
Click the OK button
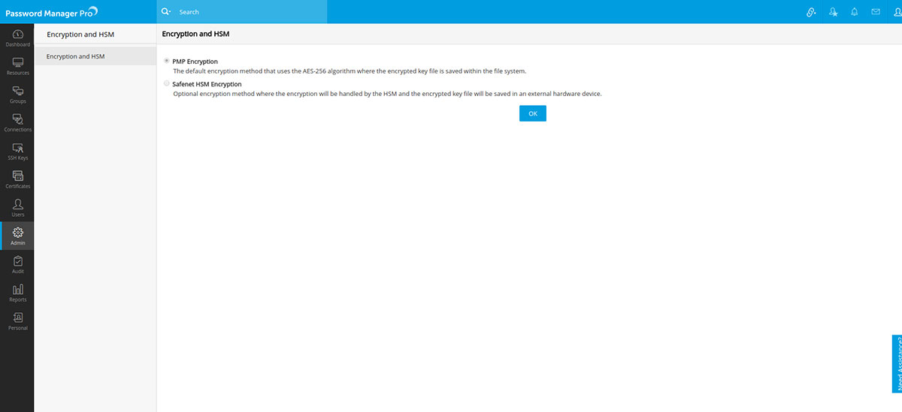click(x=532, y=113)
